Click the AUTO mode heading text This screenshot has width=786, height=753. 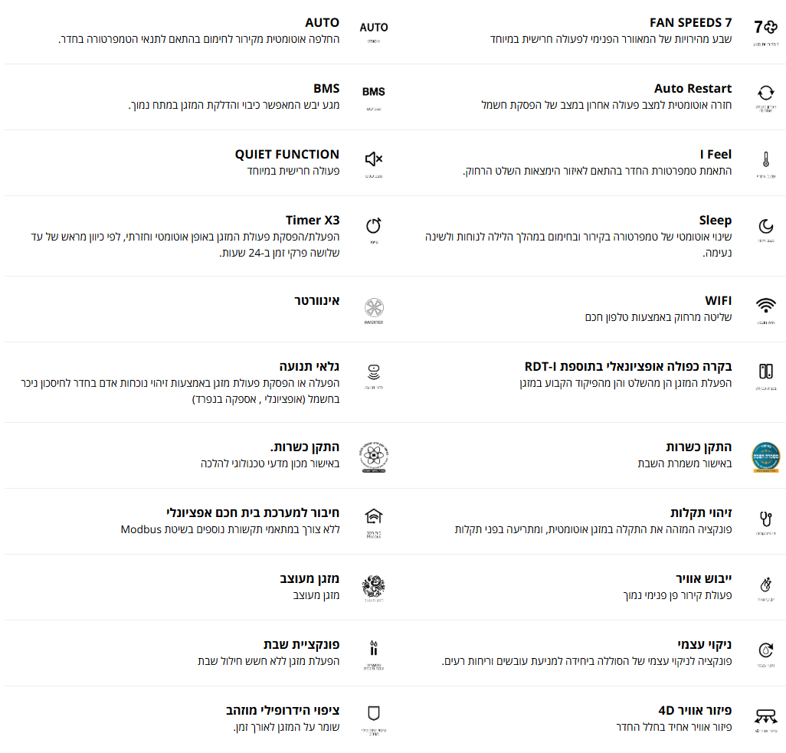click(x=322, y=22)
